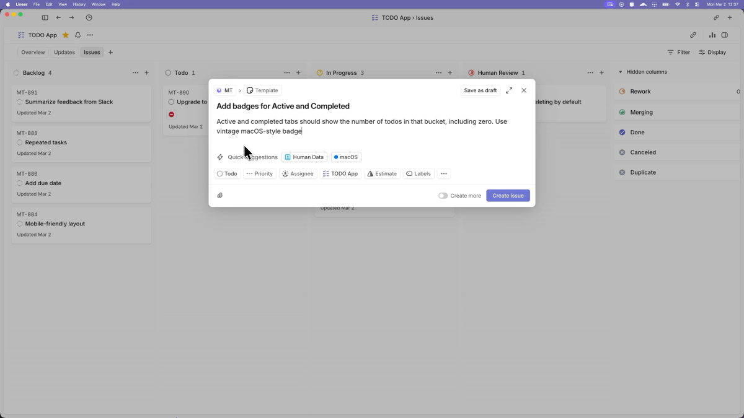Image resolution: width=744 pixels, height=418 pixels.
Task: Expand the issue dialog to full screen
Action: 509,90
